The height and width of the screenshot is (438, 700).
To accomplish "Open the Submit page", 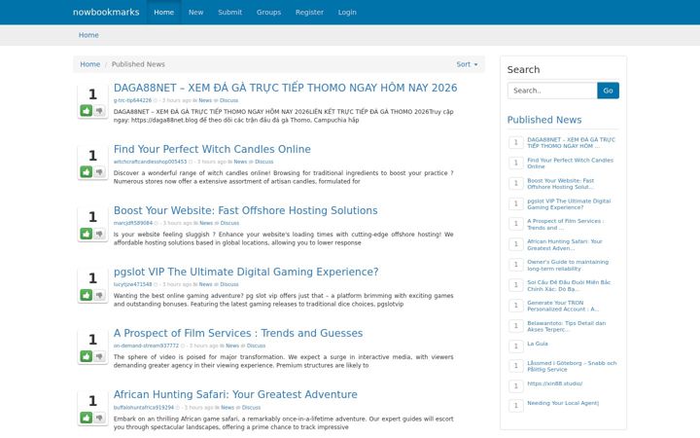I will tap(229, 12).
